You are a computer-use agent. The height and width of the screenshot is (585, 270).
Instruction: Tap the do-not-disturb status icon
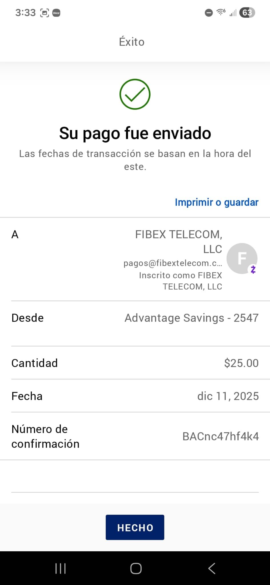(x=209, y=13)
